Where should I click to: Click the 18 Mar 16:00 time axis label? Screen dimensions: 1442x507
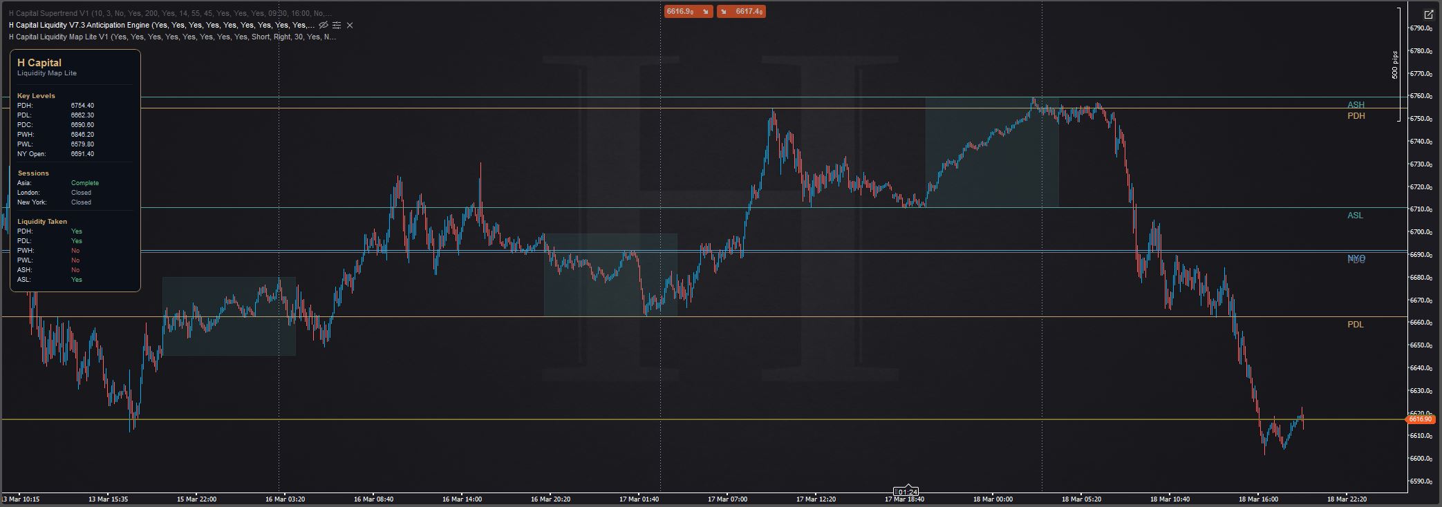coord(1258,499)
